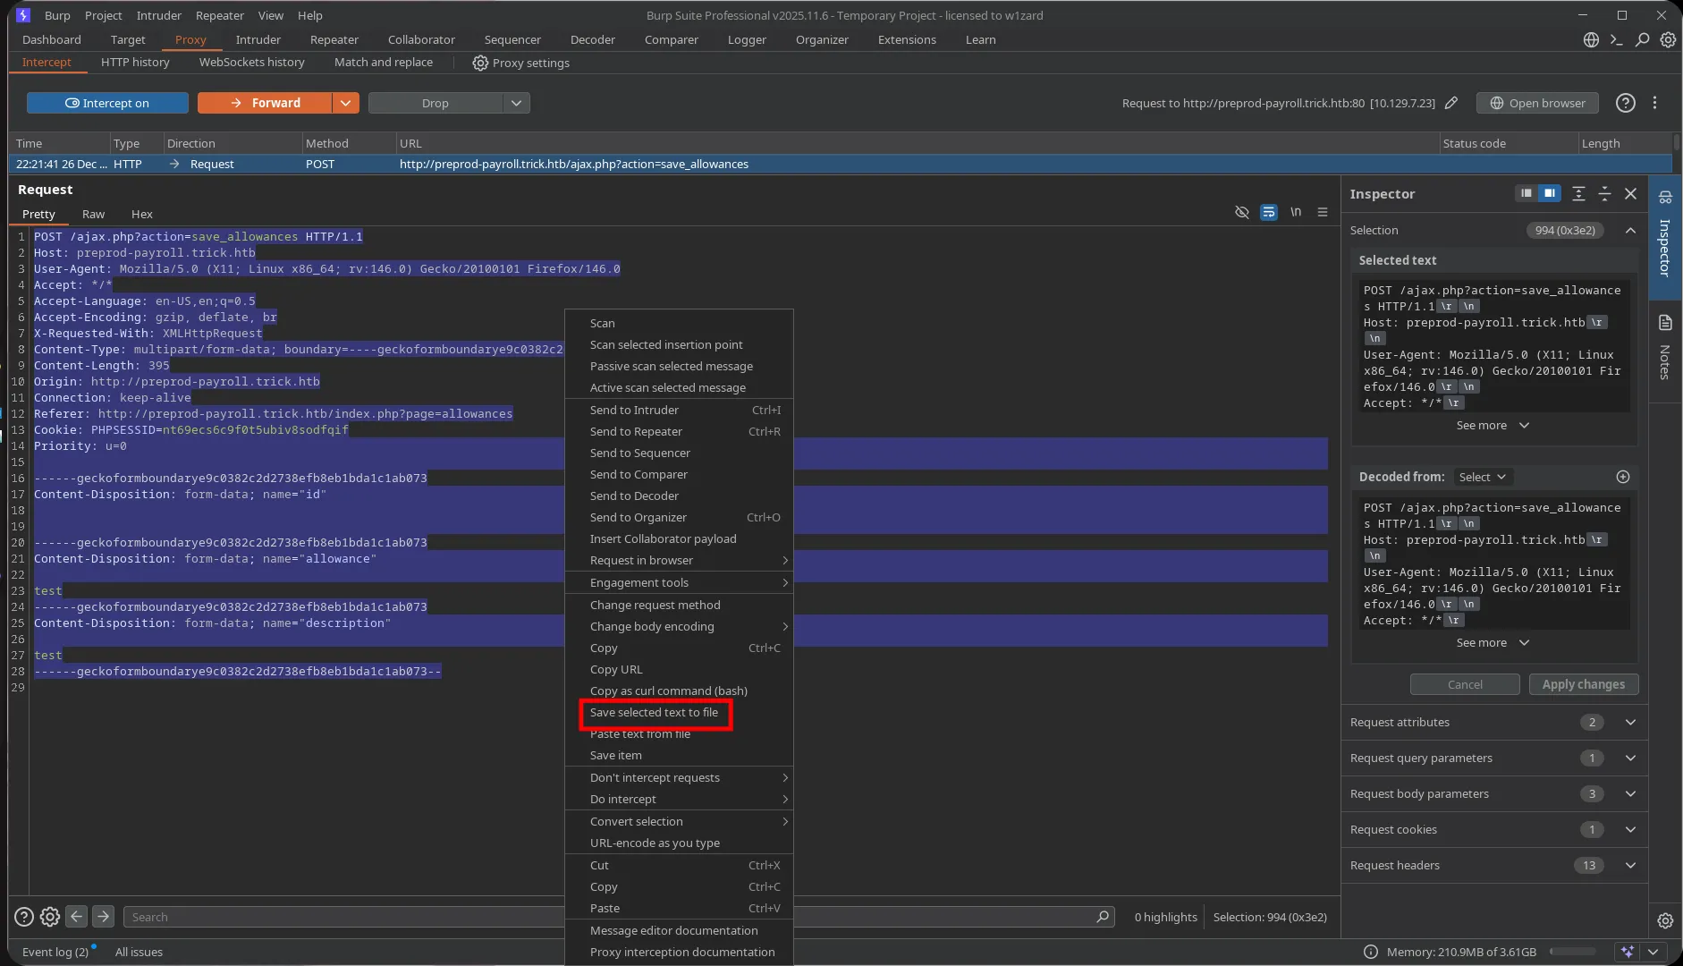
Task: Click the pencil edit icon next to the request target
Action: pos(1452,103)
